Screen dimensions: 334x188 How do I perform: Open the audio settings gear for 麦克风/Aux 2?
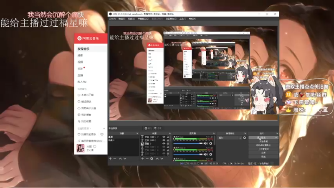[211, 154]
